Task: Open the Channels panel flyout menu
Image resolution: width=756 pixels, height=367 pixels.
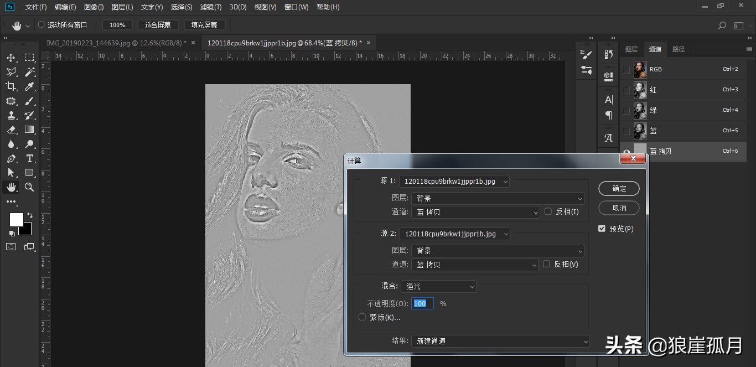Action: point(749,49)
